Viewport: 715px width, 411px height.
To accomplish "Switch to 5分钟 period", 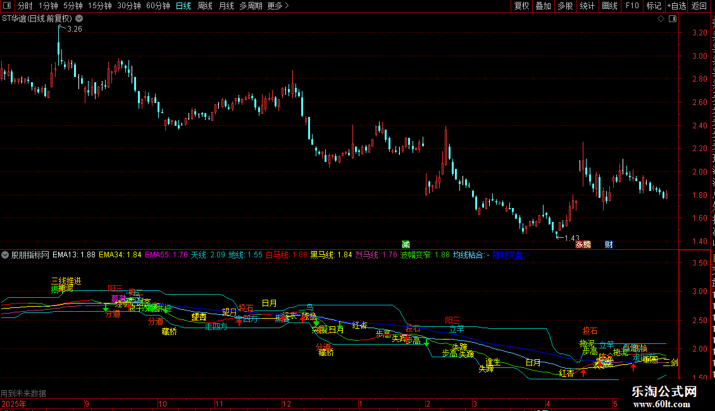I will click(x=73, y=6).
